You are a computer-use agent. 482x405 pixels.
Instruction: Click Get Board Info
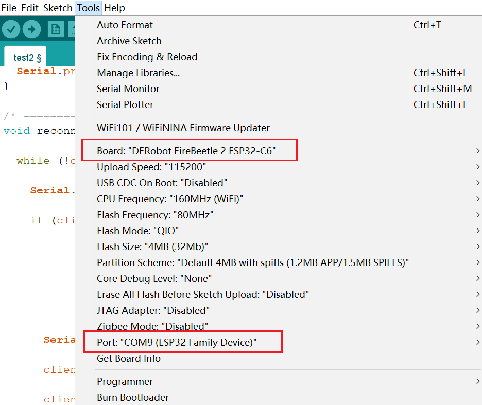[129, 358]
